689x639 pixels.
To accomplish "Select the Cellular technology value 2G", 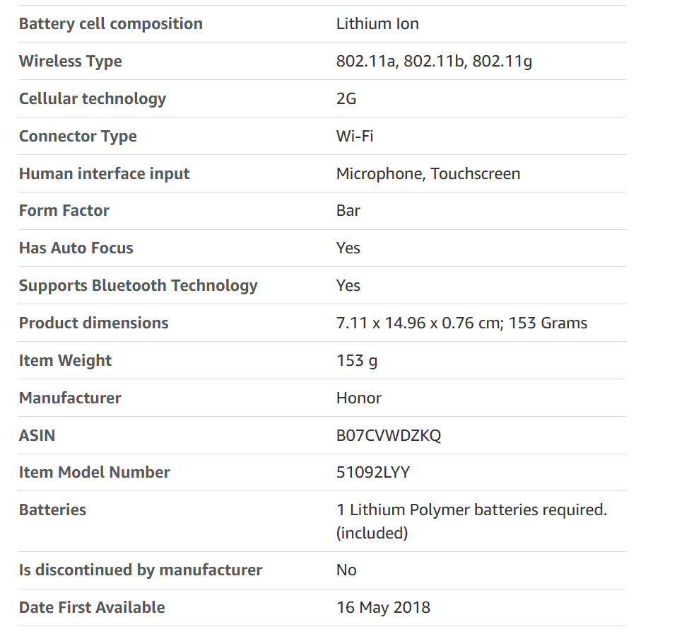I will click(346, 98).
